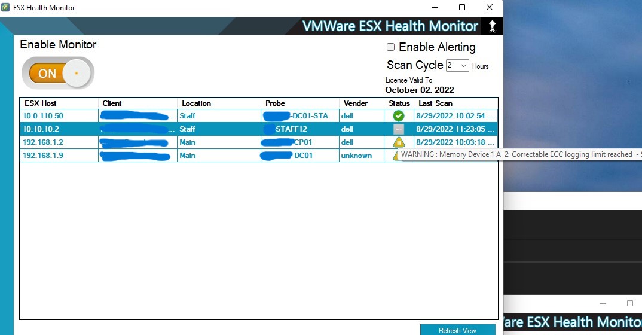Sort by Probe column header
Screen dimensions: 642x335
(300, 103)
